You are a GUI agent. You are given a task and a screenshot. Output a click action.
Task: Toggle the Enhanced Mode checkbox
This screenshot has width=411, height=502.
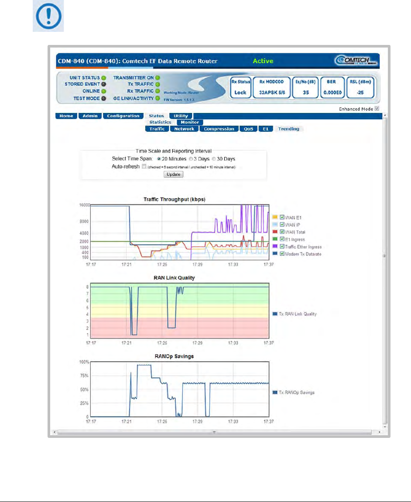[x=377, y=109]
